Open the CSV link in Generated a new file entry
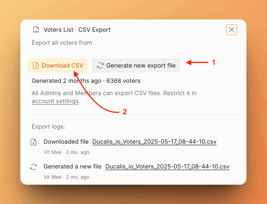267x204 pixels. point(167,166)
